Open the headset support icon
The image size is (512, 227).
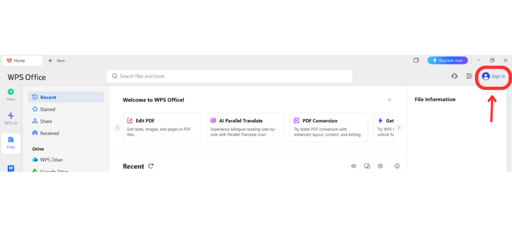tap(454, 76)
